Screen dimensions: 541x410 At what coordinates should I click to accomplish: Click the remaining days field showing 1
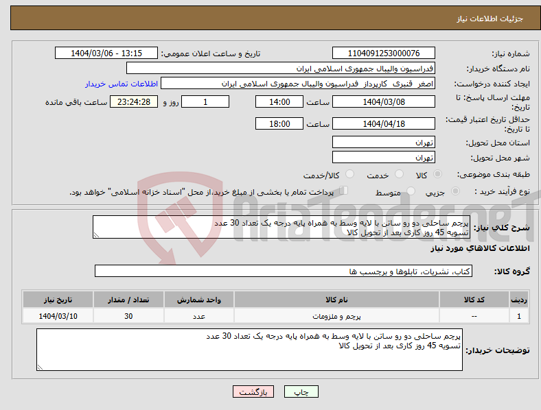pos(205,102)
